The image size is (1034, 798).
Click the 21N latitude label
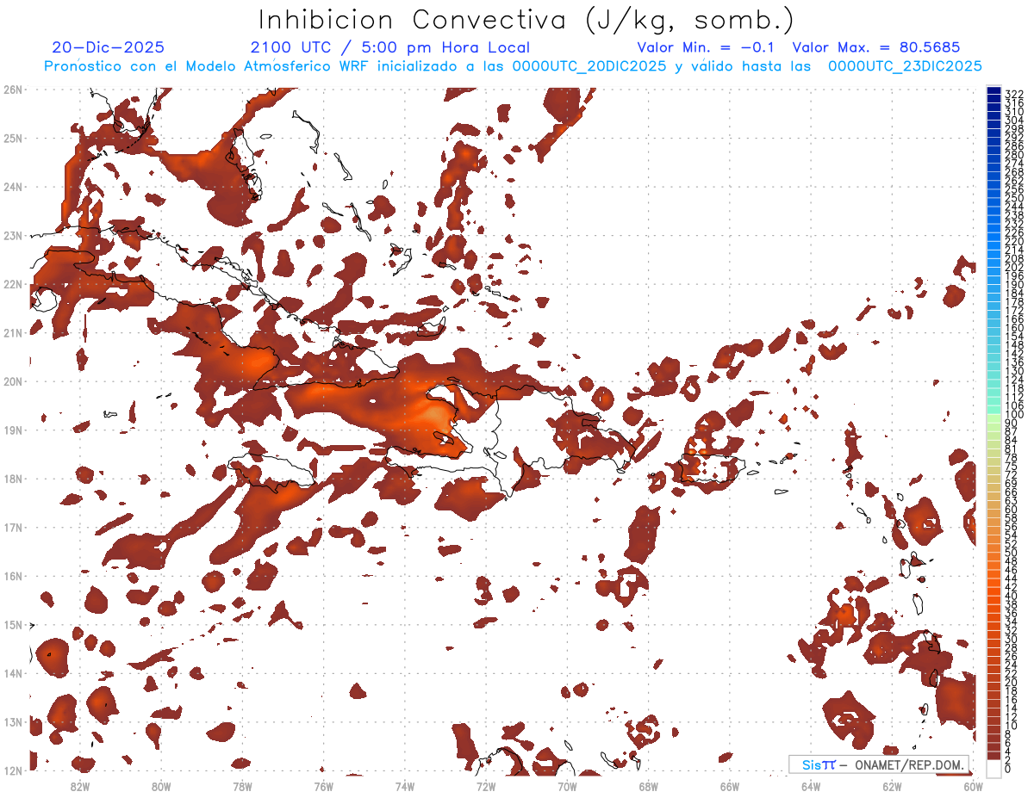pyautogui.click(x=13, y=332)
